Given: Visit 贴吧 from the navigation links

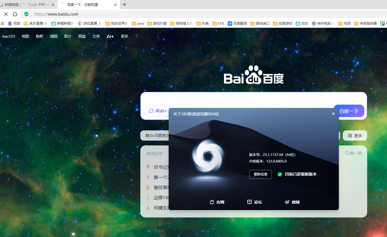Looking at the screenshot, I should (39, 36).
